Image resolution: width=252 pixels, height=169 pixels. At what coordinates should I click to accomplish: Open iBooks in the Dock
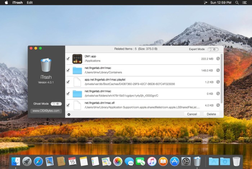[163, 161]
